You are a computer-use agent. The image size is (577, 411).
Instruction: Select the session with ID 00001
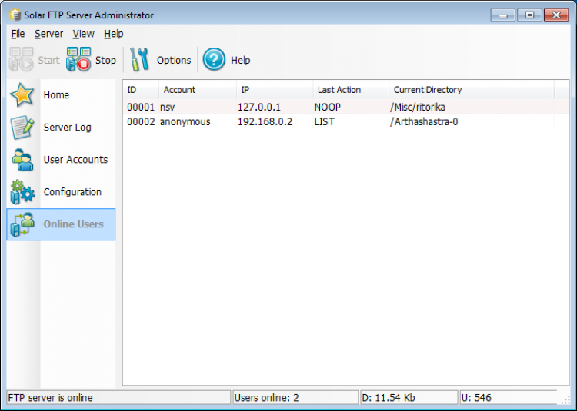coord(141,108)
